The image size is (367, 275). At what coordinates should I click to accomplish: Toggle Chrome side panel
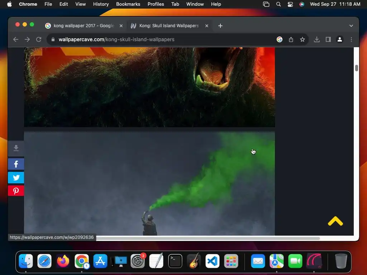click(x=328, y=39)
